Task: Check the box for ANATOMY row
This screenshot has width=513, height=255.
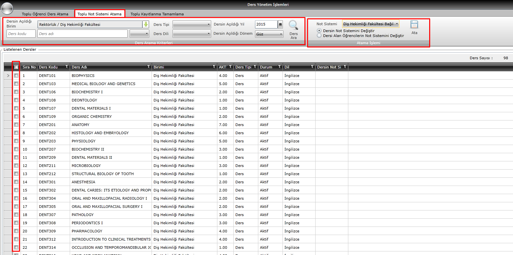Action: point(16,124)
